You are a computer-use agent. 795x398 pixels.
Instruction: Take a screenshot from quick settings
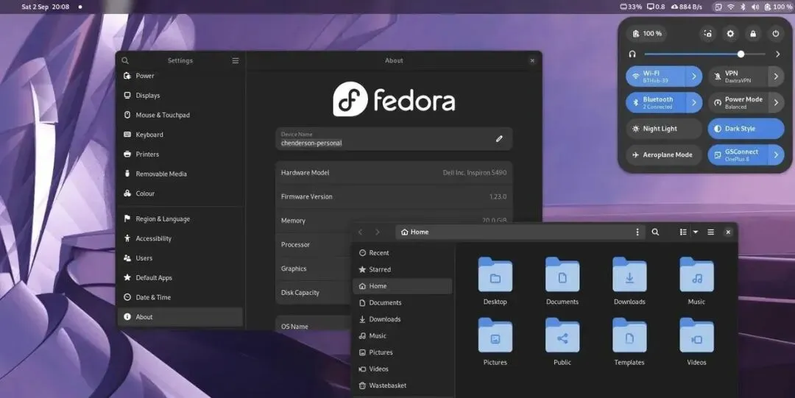[708, 33]
